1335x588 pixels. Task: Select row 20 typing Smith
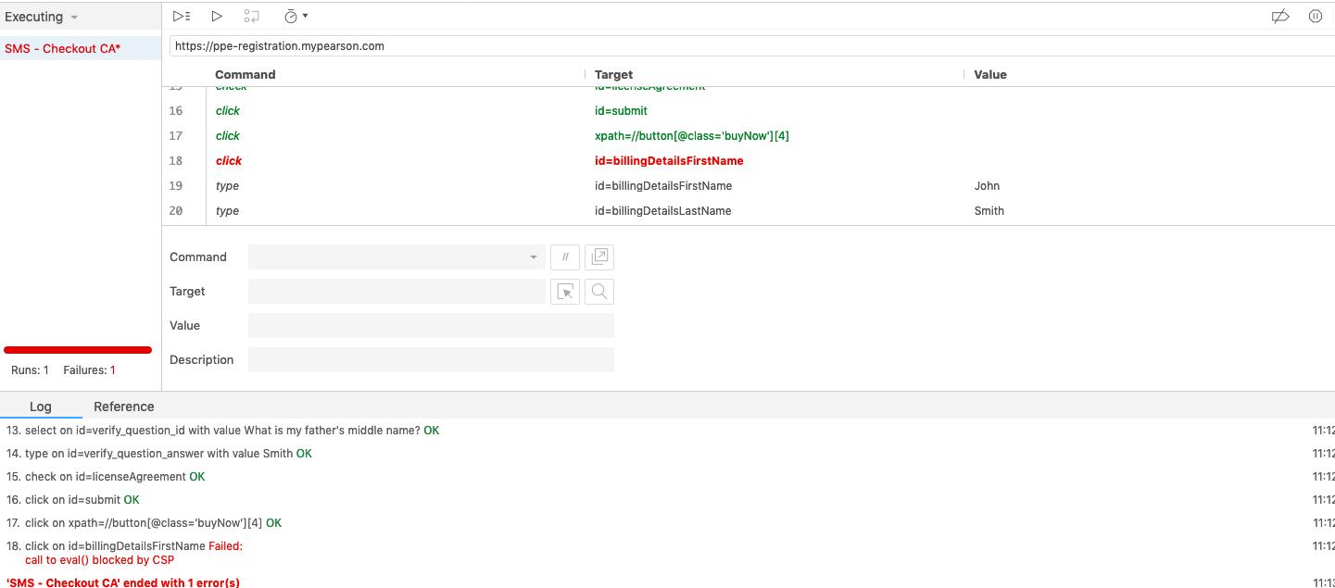pyautogui.click(x=662, y=211)
